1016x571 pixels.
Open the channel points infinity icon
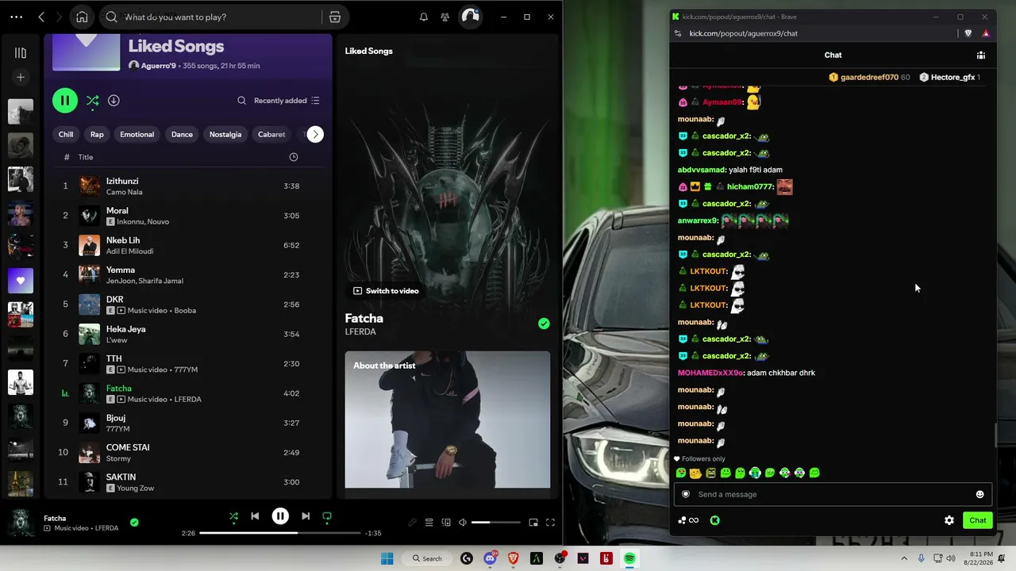coord(689,520)
